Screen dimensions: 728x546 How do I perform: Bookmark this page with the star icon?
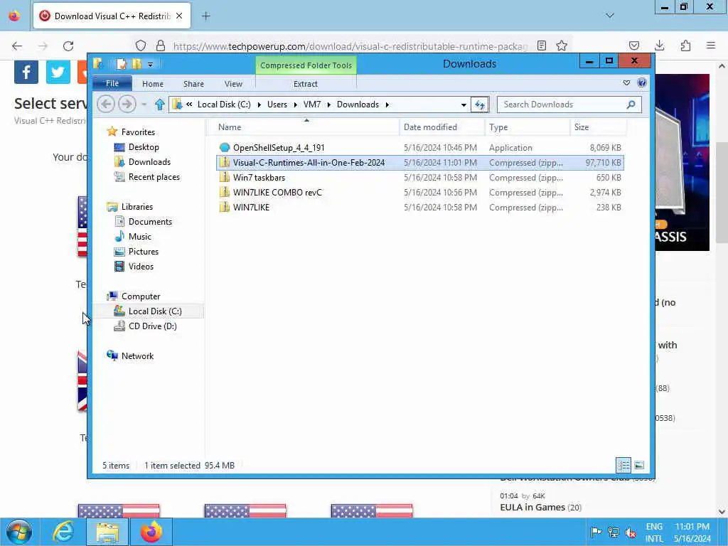click(x=562, y=45)
